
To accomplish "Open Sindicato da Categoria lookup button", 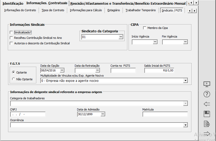I will (x=121, y=37).
